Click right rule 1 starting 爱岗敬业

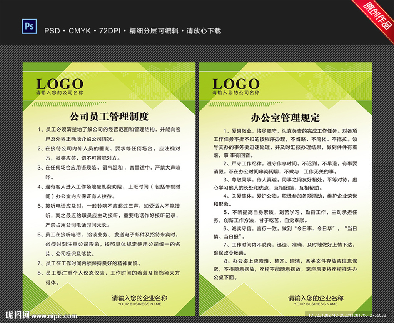pos(285,143)
